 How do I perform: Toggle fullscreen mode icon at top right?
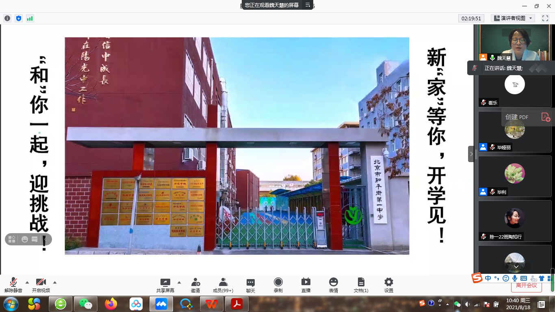click(x=545, y=18)
